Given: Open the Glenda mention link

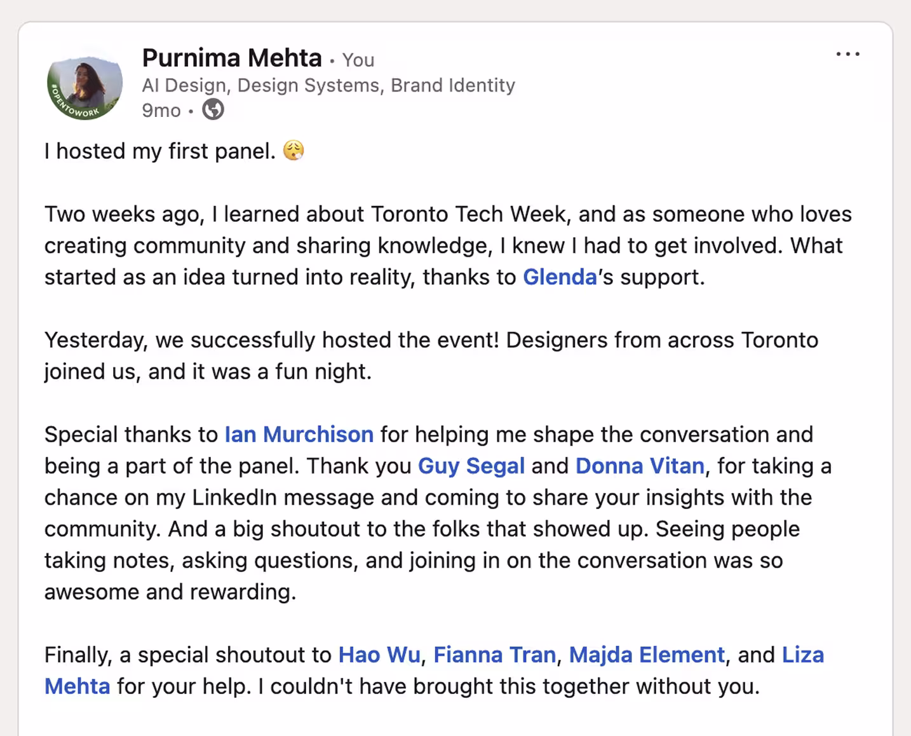Looking at the screenshot, I should click(560, 277).
